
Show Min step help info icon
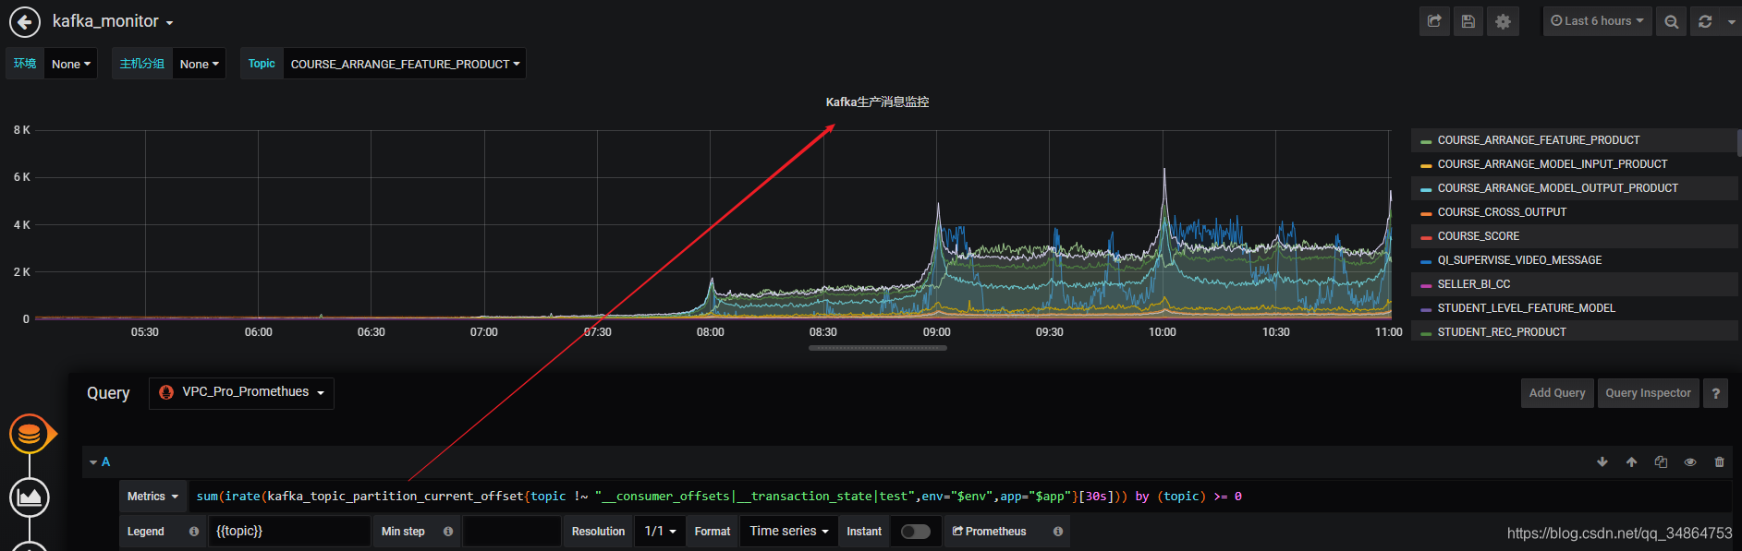click(448, 532)
